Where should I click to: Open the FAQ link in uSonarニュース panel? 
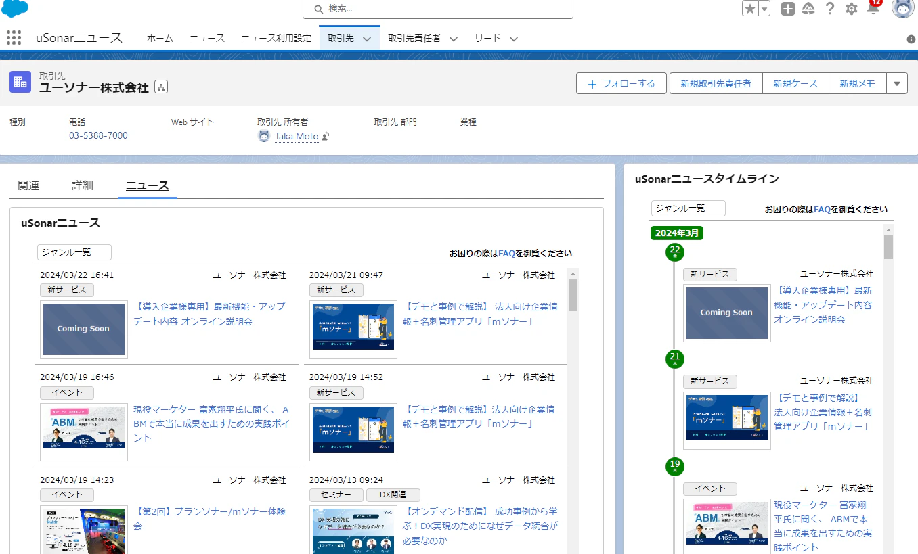506,254
